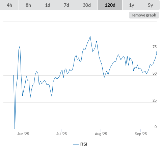
Task: Click the Aug '25 axis label
Action: click(101, 134)
